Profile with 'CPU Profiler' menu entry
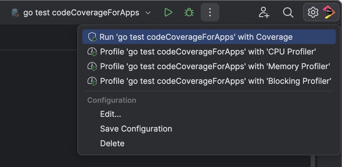 coord(208,52)
